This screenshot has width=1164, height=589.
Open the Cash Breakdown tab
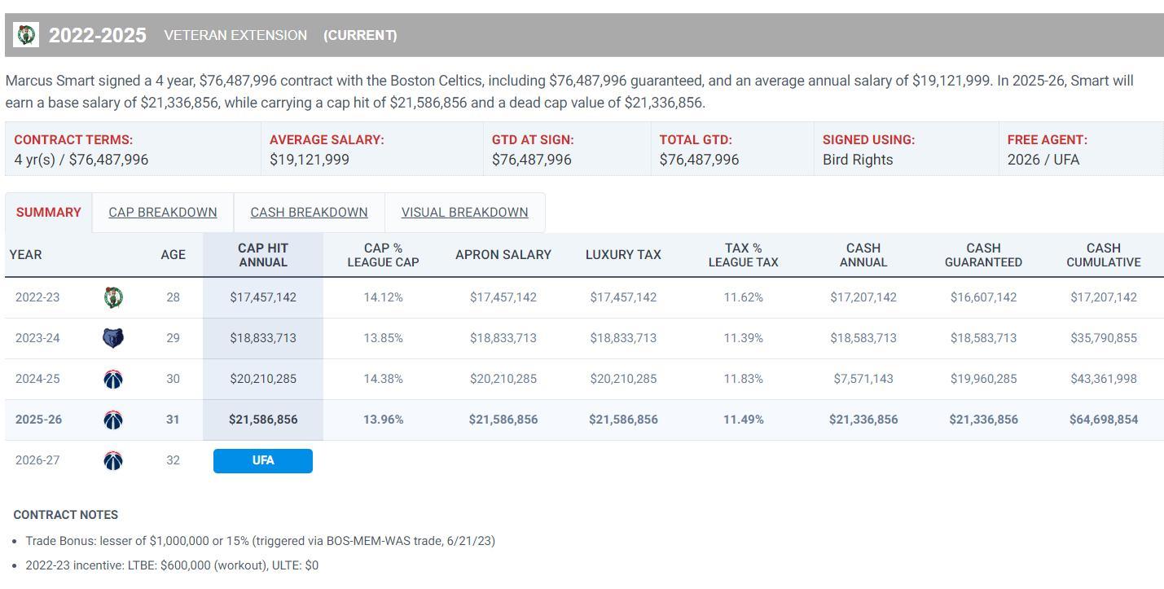(309, 213)
